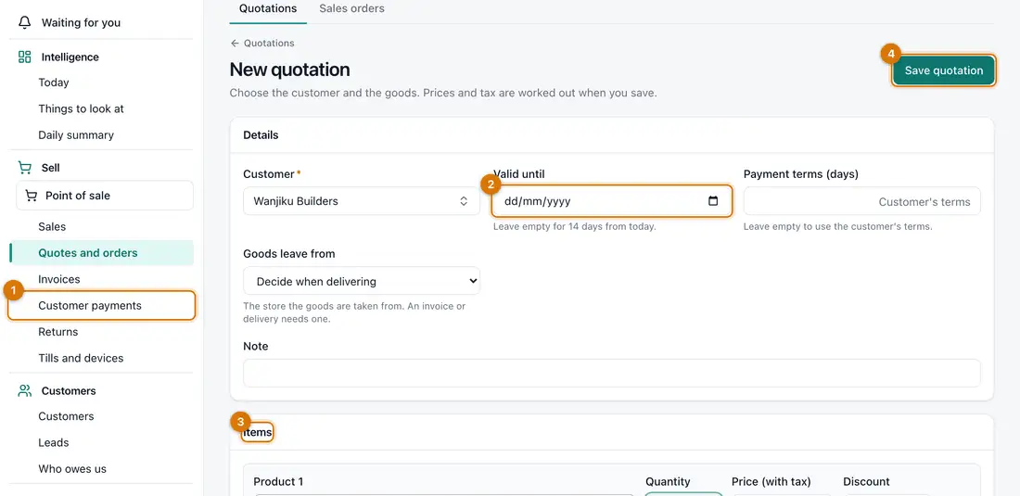Go to Returns
Screen dimensions: 1020x496
tap(57, 332)
